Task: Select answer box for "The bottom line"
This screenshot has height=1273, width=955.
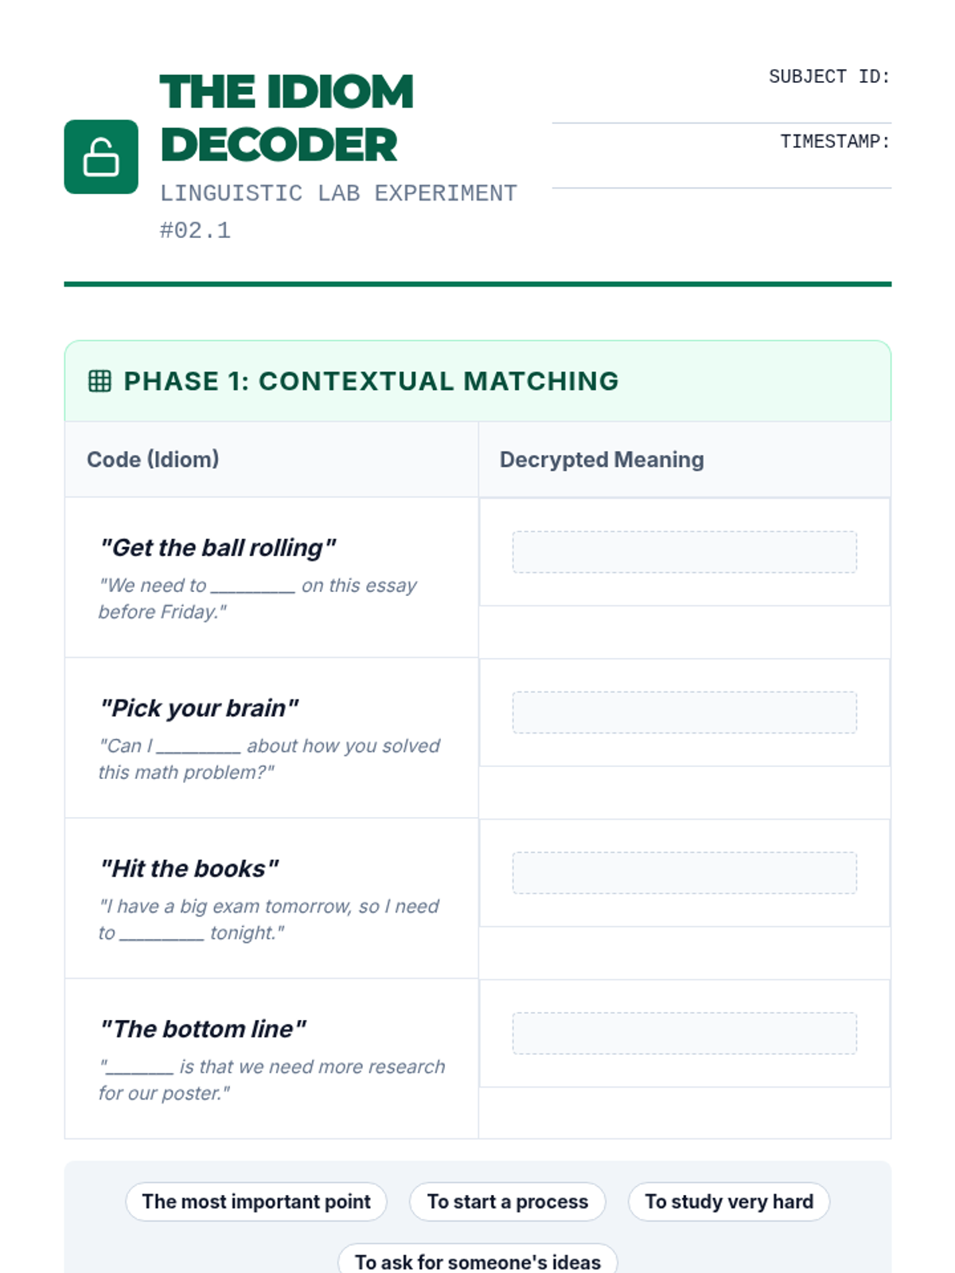Action: tap(684, 1034)
